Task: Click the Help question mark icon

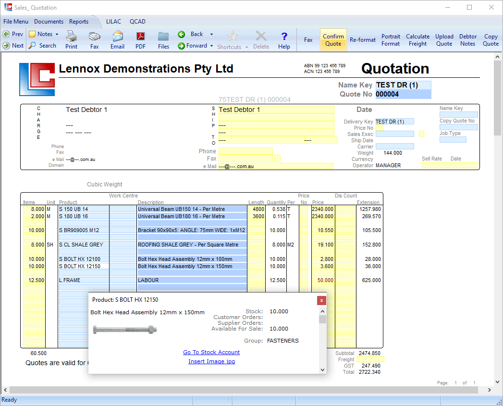Action: pos(284,39)
